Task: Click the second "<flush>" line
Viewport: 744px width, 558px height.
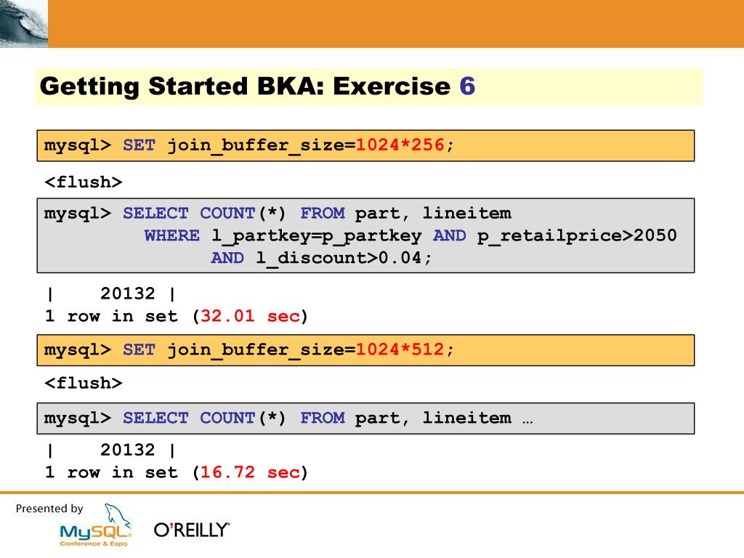Action: point(84,383)
